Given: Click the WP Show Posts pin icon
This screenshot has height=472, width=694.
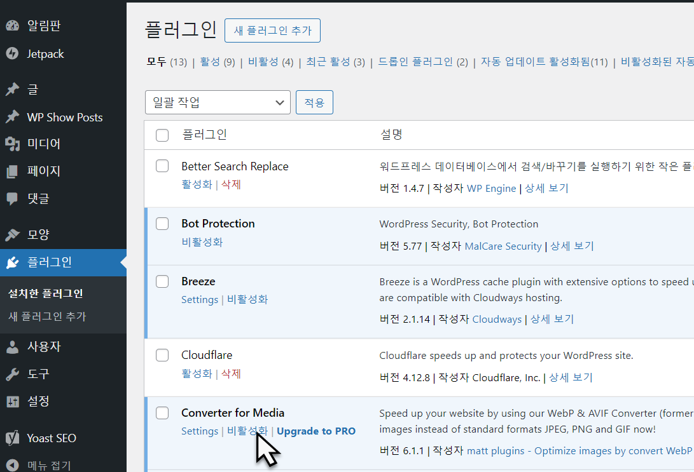Looking at the screenshot, I should pos(12,117).
